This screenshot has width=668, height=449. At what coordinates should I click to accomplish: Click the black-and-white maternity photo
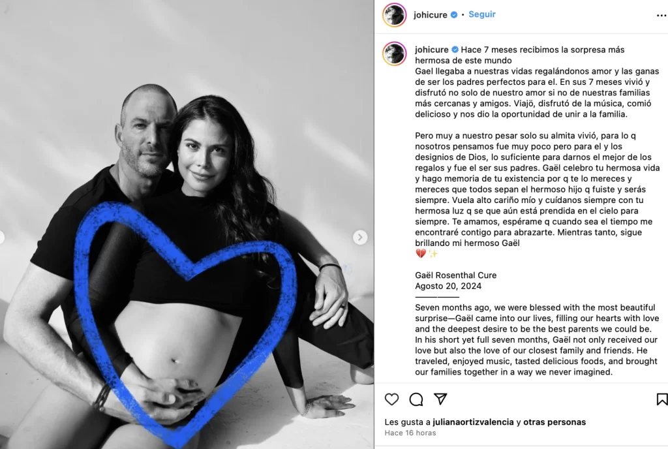(x=187, y=225)
